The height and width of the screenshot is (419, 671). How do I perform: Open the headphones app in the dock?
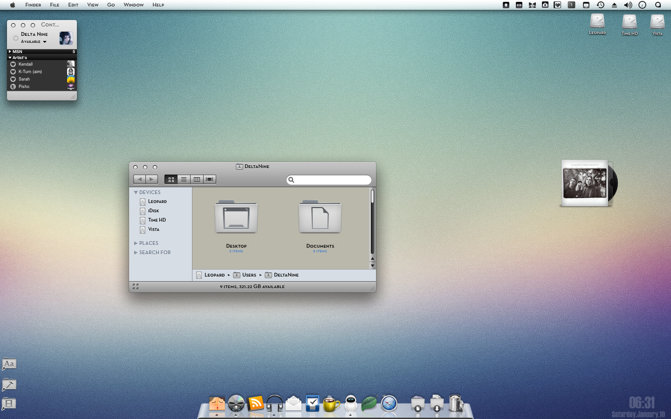[x=274, y=403]
